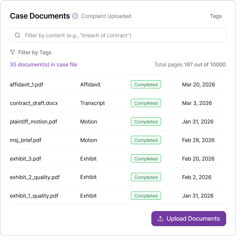This screenshot has width=236, height=236.
Task: Open contract_draft.docx document
Action: tap(34, 103)
